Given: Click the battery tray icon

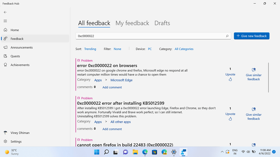Looking at the screenshot, I should pyautogui.click(x=254, y=152).
